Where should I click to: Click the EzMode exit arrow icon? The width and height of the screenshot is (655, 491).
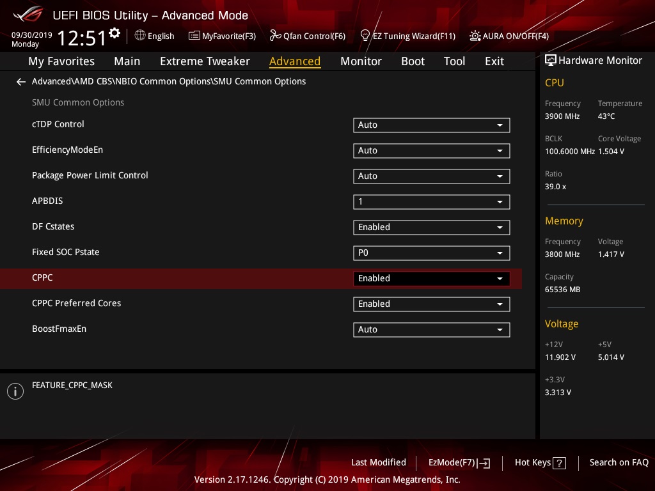click(x=484, y=463)
